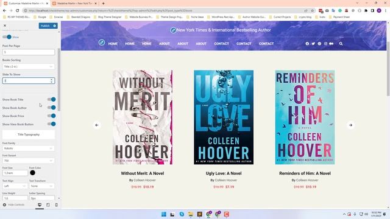The height and width of the screenshot is (219, 390).
Task: Toggle the Show switch at panel top
Action: tap(7, 37)
